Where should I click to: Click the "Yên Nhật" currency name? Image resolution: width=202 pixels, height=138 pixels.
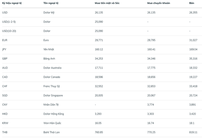click(x=49, y=49)
